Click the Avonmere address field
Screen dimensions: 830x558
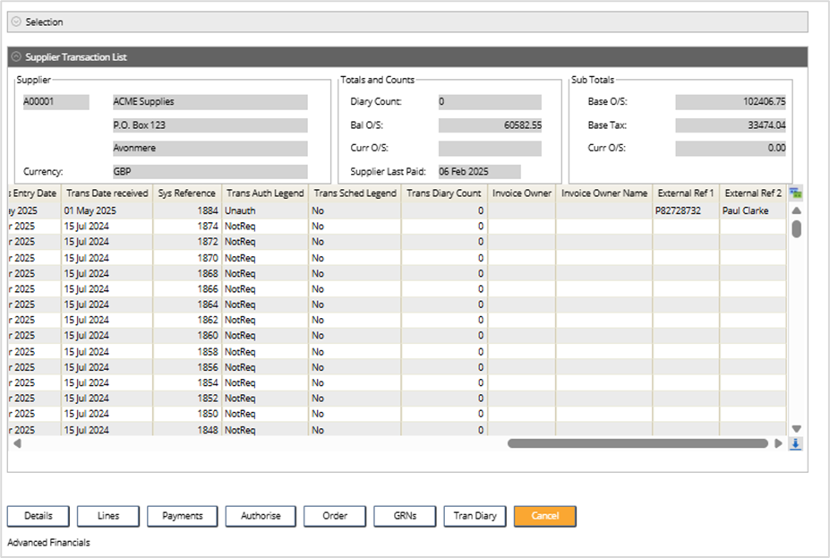[210, 149]
